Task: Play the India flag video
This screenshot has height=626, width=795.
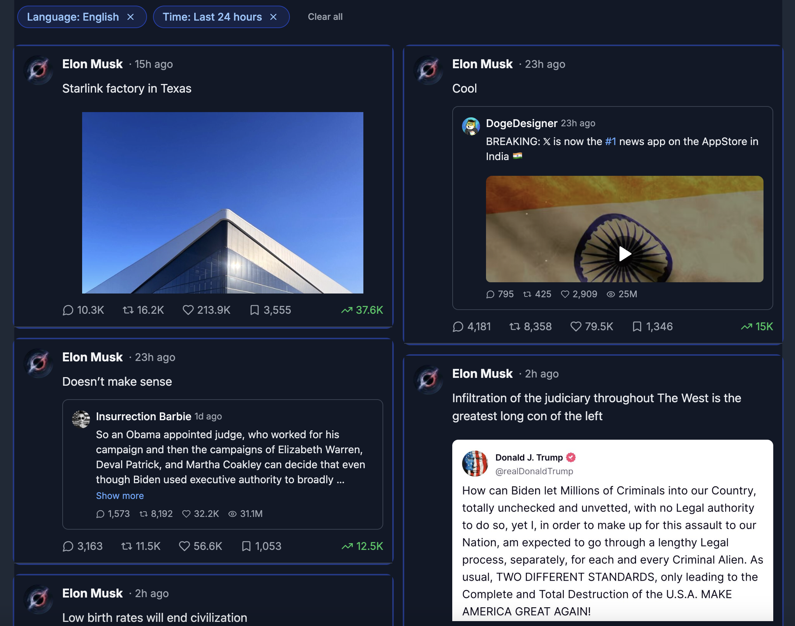Action: [x=625, y=254]
